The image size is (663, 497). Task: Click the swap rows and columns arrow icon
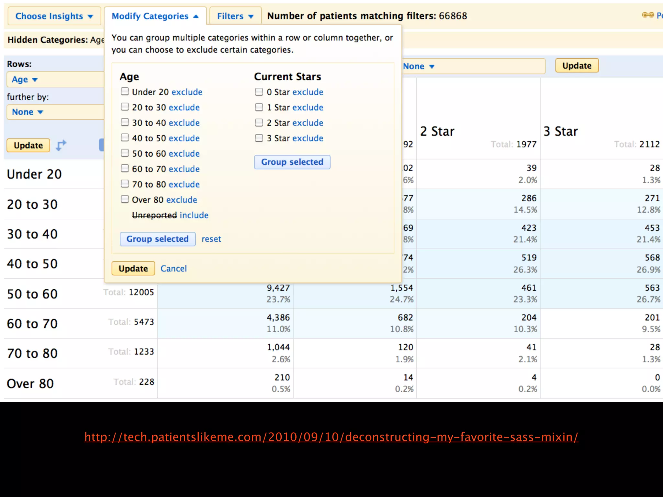[61, 145]
